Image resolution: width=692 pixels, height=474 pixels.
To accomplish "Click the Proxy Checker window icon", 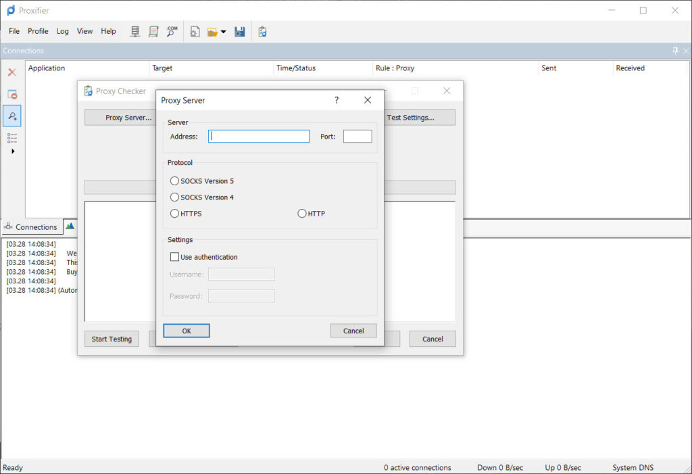I will (89, 91).
